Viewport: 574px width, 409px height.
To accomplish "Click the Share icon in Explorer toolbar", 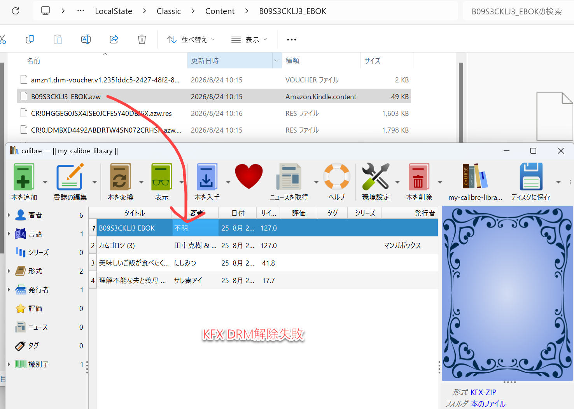I will [x=114, y=39].
